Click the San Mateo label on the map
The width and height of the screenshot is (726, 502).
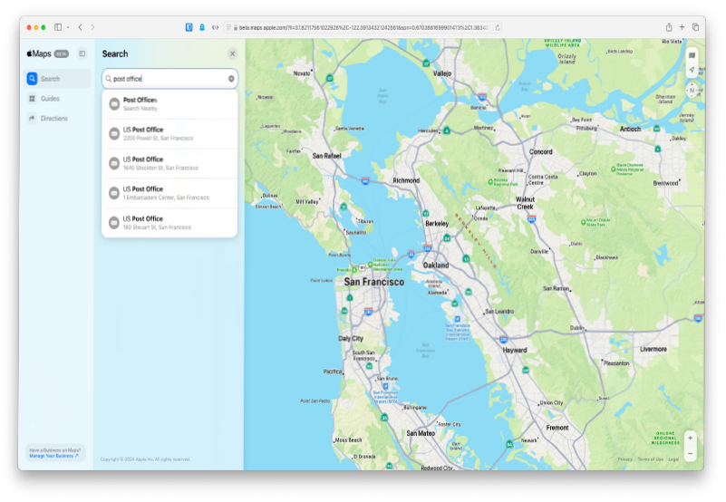point(421,433)
